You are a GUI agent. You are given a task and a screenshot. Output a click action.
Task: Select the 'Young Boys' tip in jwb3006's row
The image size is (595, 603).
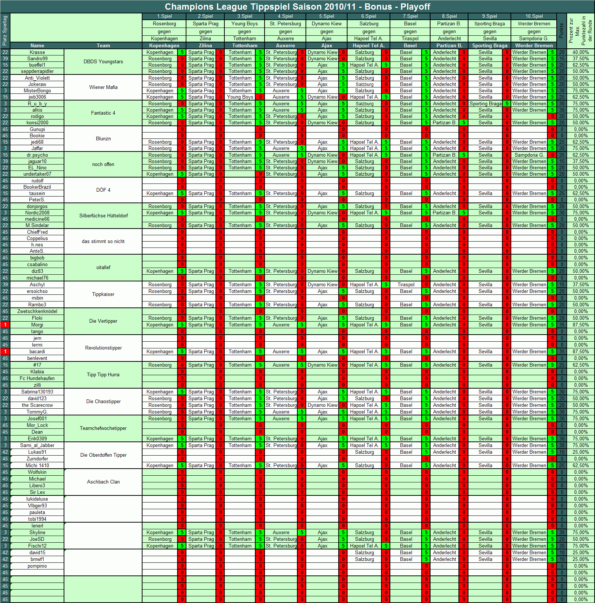pyautogui.click(x=240, y=97)
